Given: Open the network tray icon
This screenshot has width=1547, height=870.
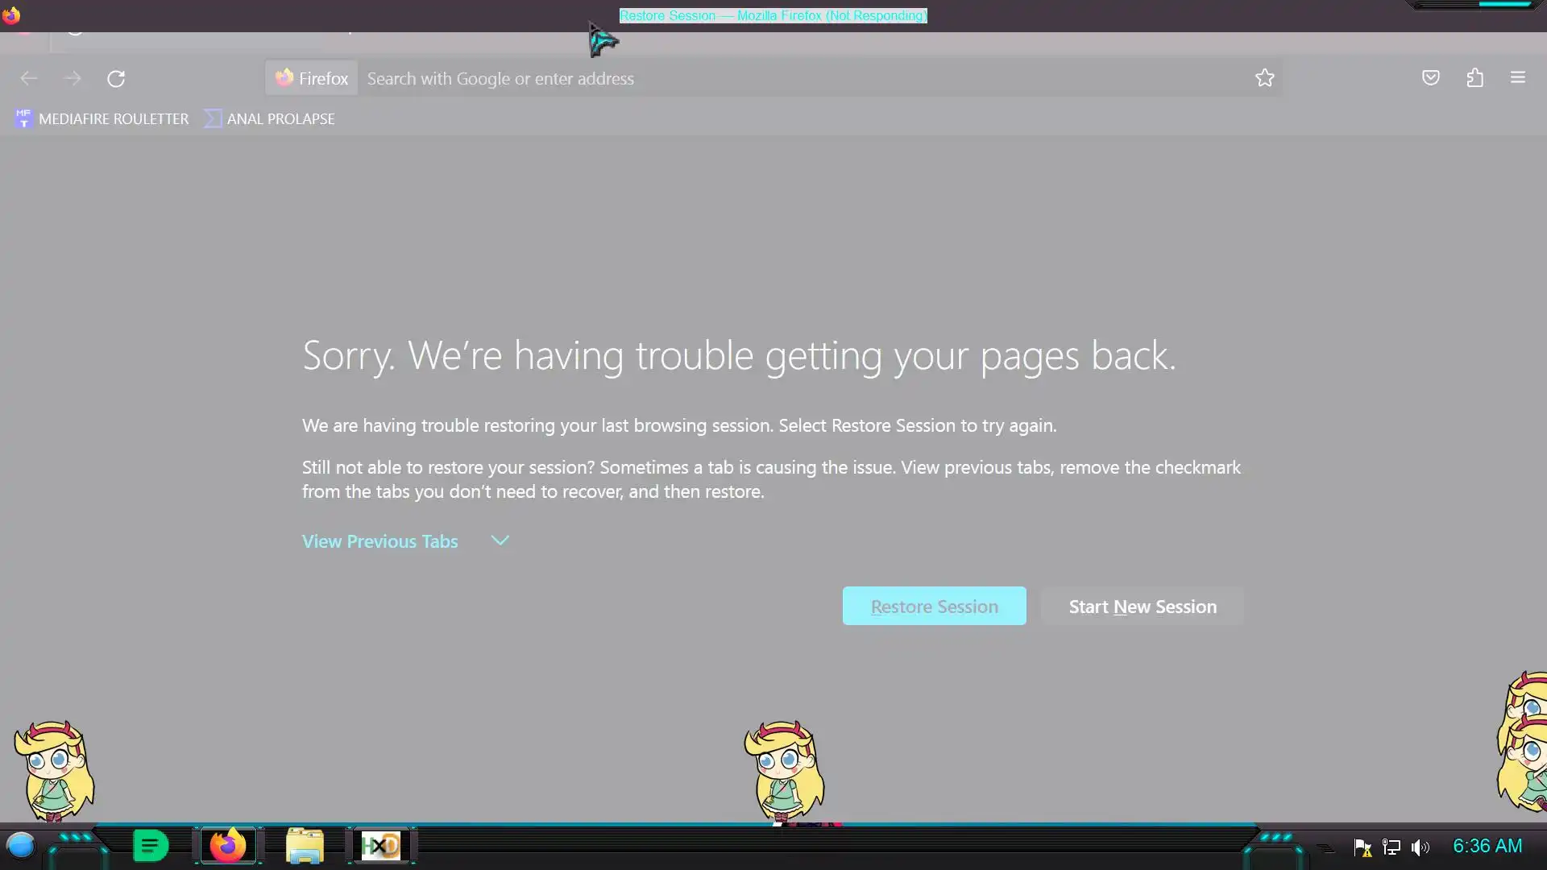Looking at the screenshot, I should (x=1391, y=847).
